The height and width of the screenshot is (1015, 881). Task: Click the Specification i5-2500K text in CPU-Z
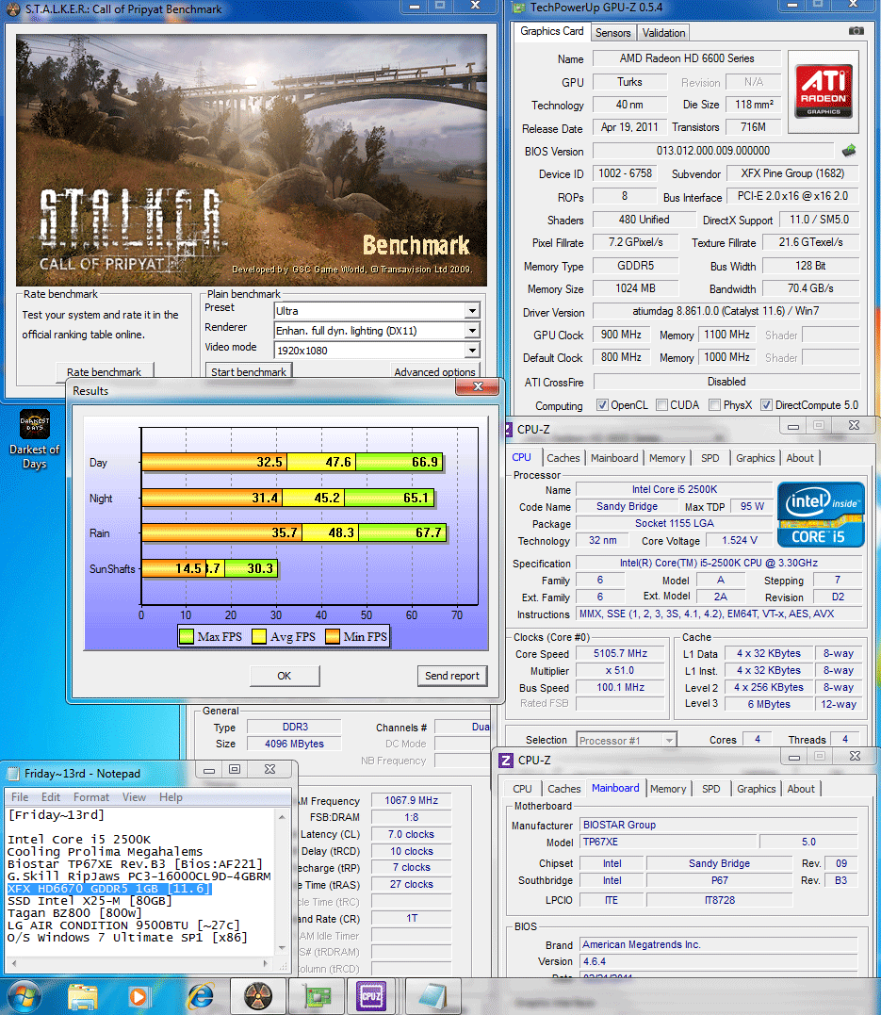pos(719,564)
